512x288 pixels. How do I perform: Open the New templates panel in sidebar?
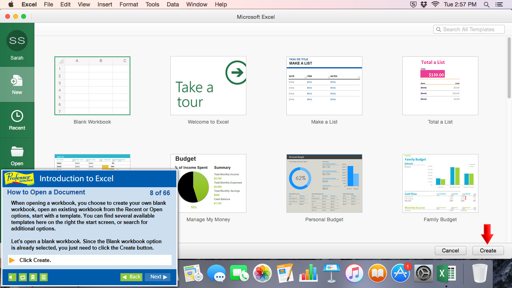point(17,84)
